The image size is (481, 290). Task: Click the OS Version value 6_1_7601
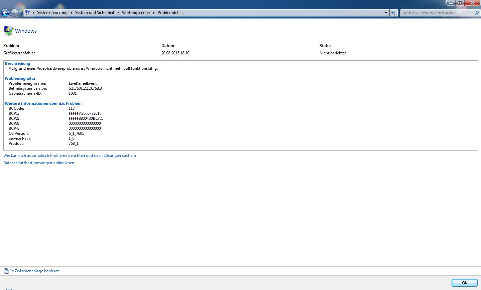click(x=76, y=133)
